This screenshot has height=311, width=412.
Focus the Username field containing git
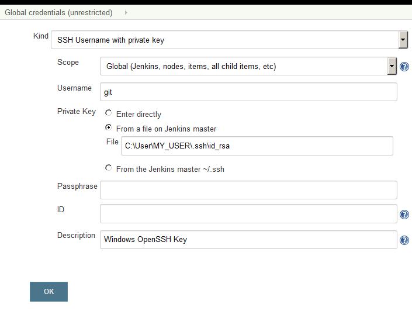(x=248, y=92)
